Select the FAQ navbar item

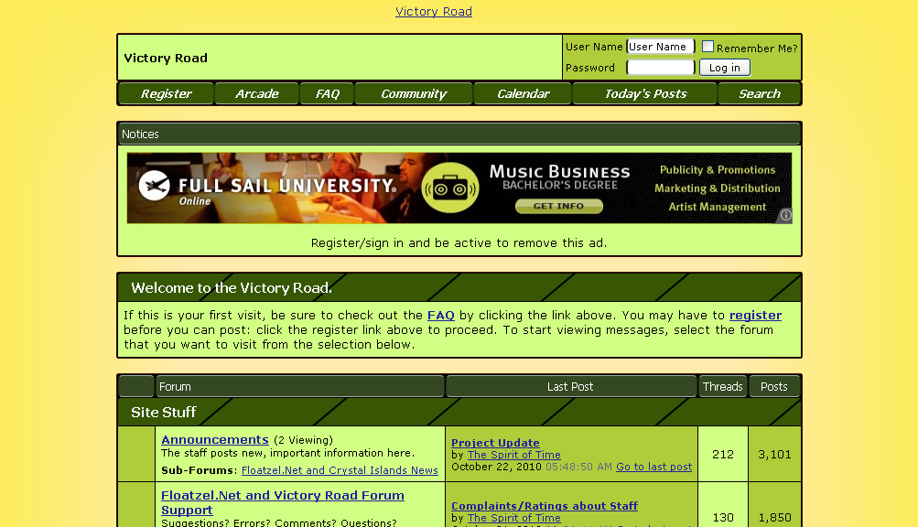click(x=327, y=94)
